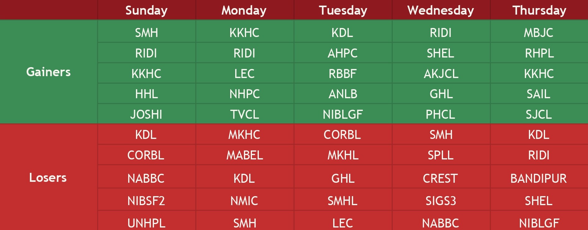Select the Wednesday column header
This screenshot has width=588, height=230.
click(x=441, y=10)
